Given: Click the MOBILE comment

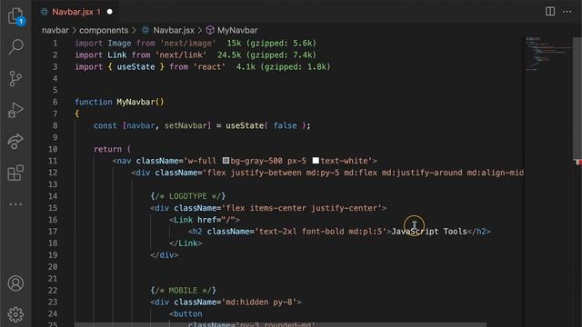Looking at the screenshot, I should tap(183, 291).
